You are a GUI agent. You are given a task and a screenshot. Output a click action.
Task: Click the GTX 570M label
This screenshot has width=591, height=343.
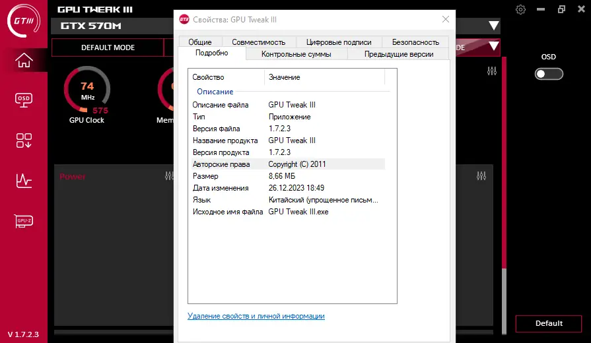click(91, 26)
